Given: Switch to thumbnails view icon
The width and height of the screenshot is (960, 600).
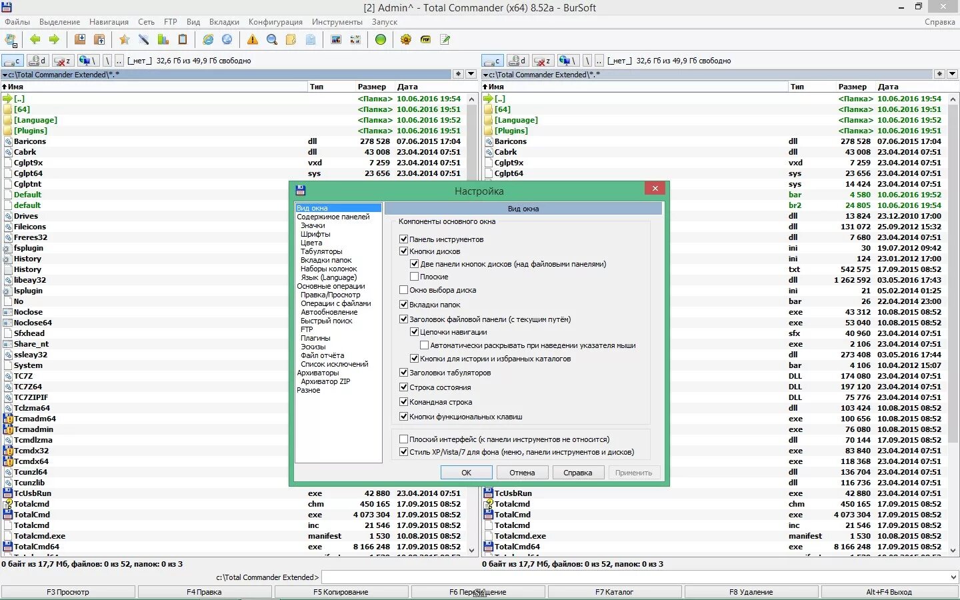Looking at the screenshot, I should (x=355, y=39).
